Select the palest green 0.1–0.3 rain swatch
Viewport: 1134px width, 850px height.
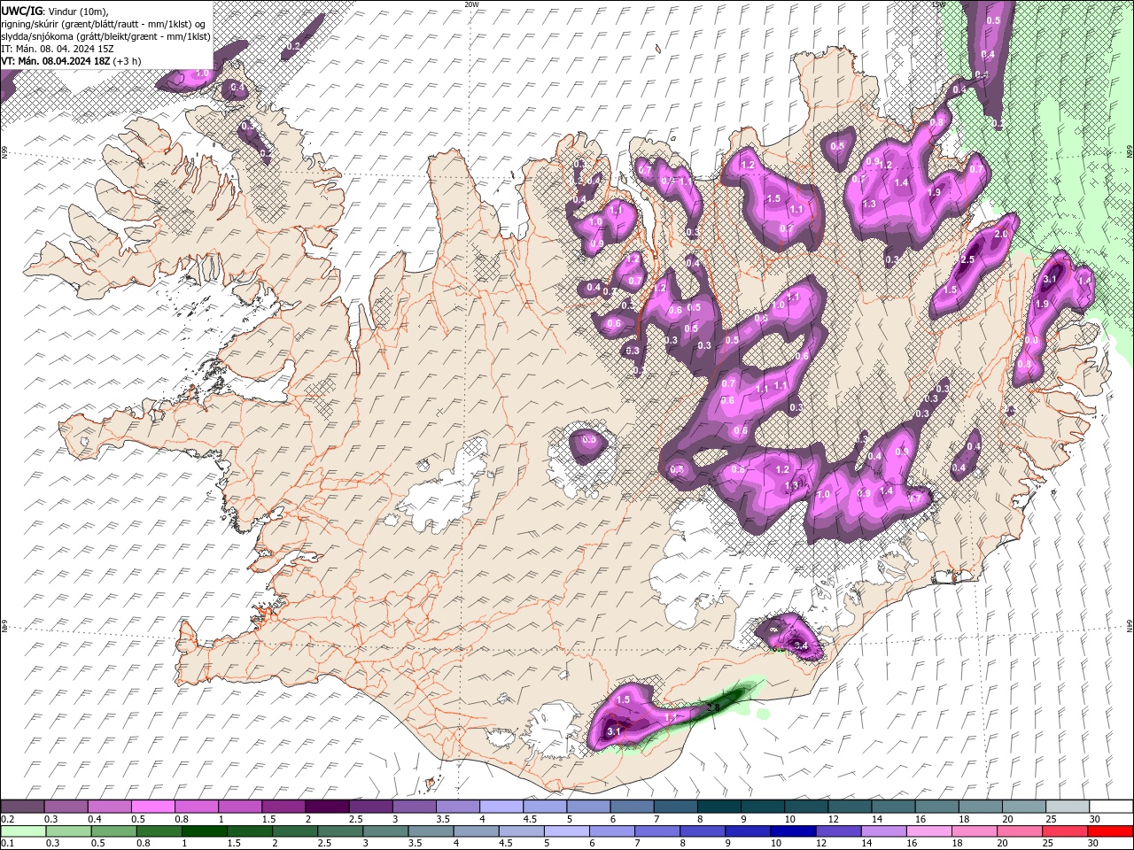tap(23, 831)
